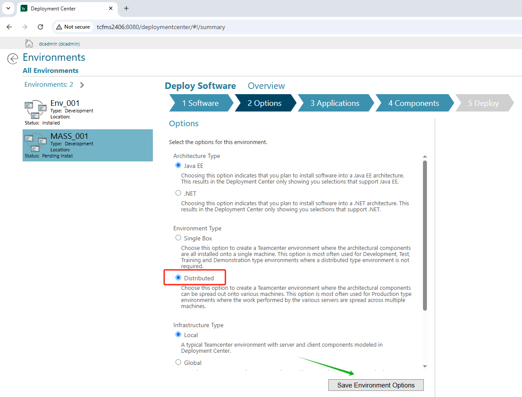Open the tab search dropdown arrow

click(x=8, y=8)
